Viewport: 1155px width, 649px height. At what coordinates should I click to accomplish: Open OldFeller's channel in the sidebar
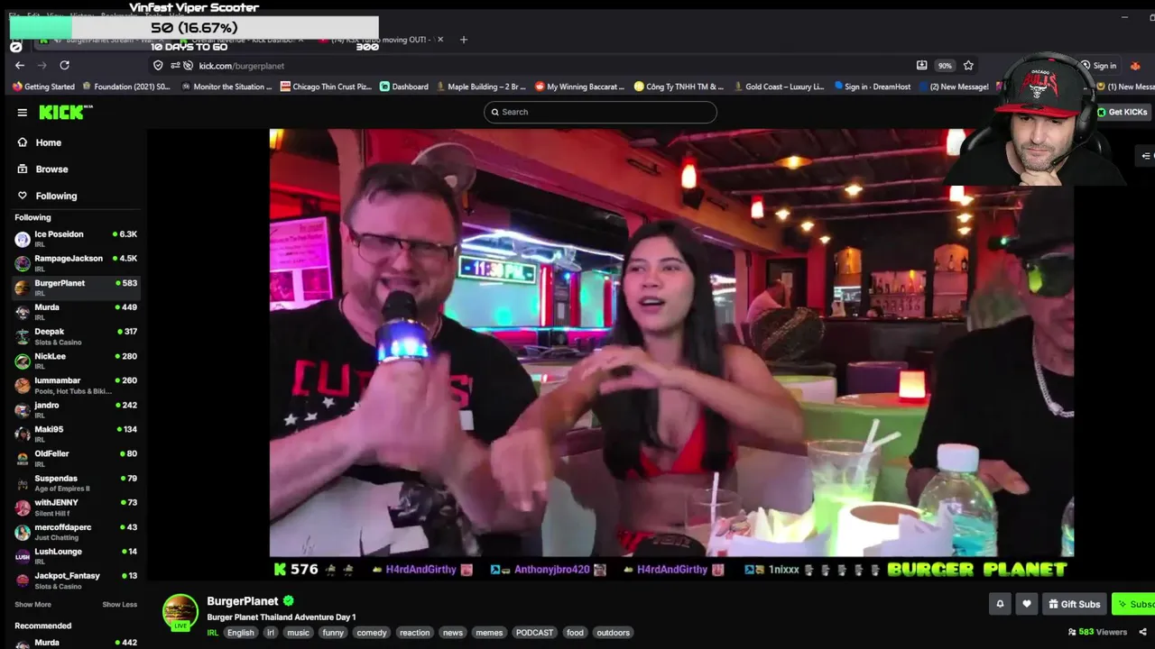[76, 459]
